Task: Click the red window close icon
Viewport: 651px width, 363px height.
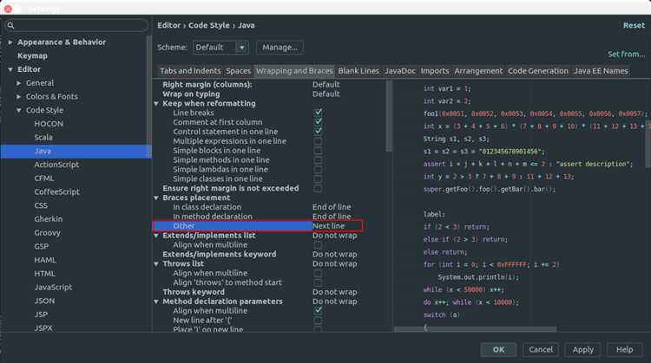Action: coord(8,9)
